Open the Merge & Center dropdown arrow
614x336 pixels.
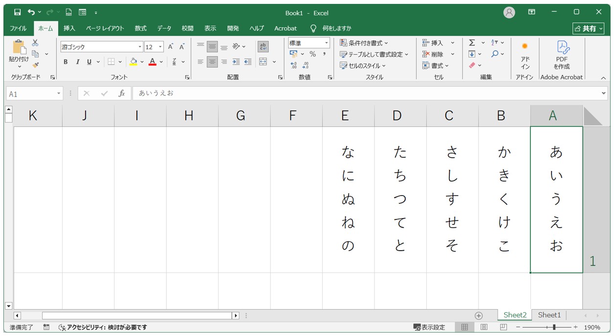pyautogui.click(x=274, y=62)
